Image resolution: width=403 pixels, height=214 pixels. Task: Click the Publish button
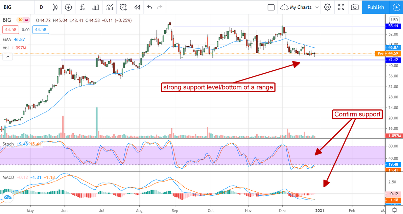(376, 7)
